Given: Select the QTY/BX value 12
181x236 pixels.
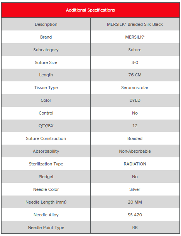Looking at the screenshot, I should point(135,126).
